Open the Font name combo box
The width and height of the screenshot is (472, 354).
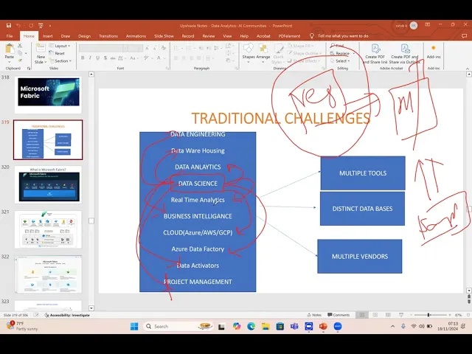(x=103, y=48)
